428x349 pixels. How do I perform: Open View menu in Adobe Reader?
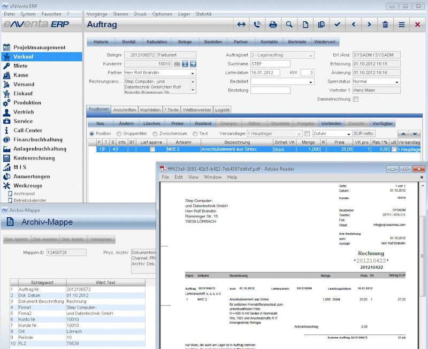click(193, 177)
